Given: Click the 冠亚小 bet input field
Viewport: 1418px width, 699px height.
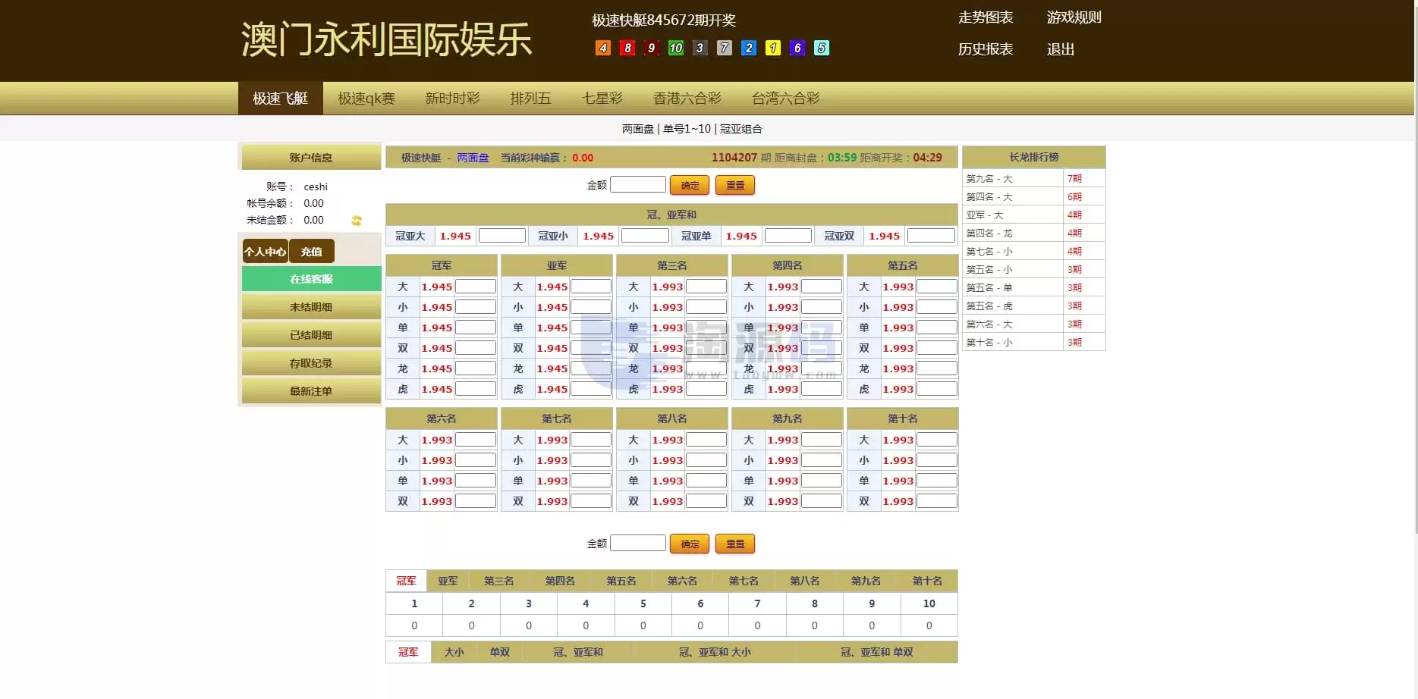Looking at the screenshot, I should (x=645, y=236).
